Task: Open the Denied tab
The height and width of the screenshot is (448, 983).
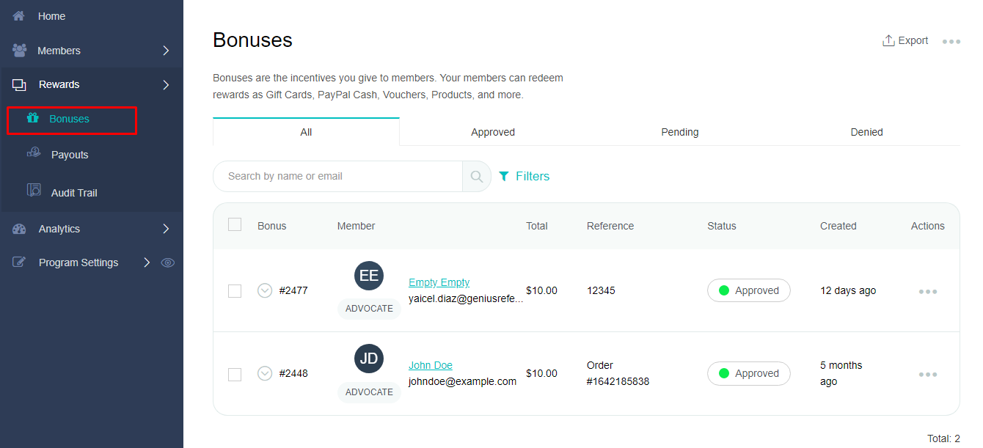Action: tap(866, 132)
